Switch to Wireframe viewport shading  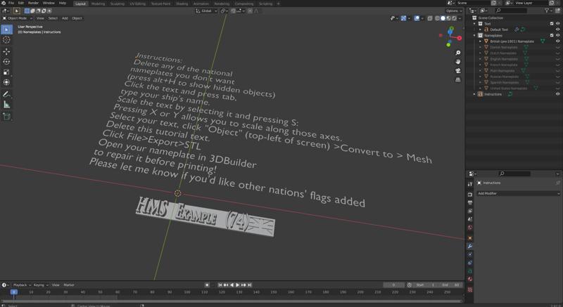[437, 18]
